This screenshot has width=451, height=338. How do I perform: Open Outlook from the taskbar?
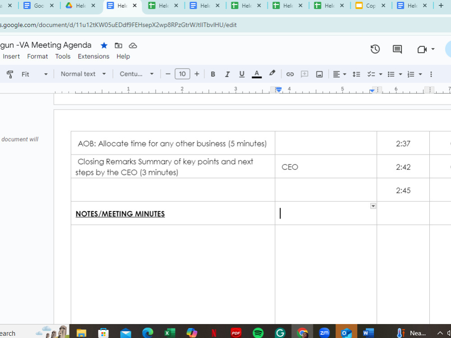click(346, 333)
